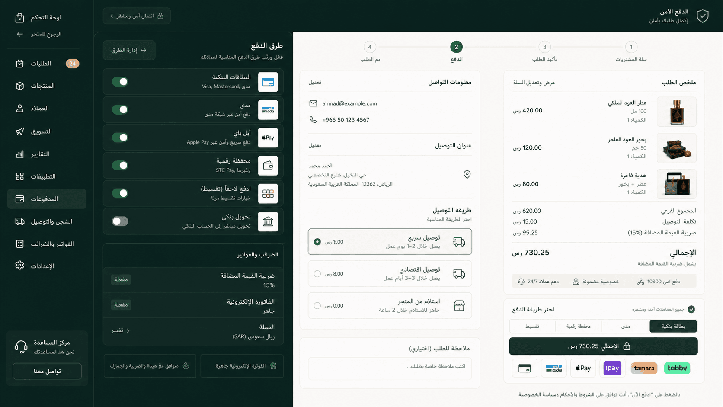
Task: Click the address location pin icon
Action: (467, 174)
